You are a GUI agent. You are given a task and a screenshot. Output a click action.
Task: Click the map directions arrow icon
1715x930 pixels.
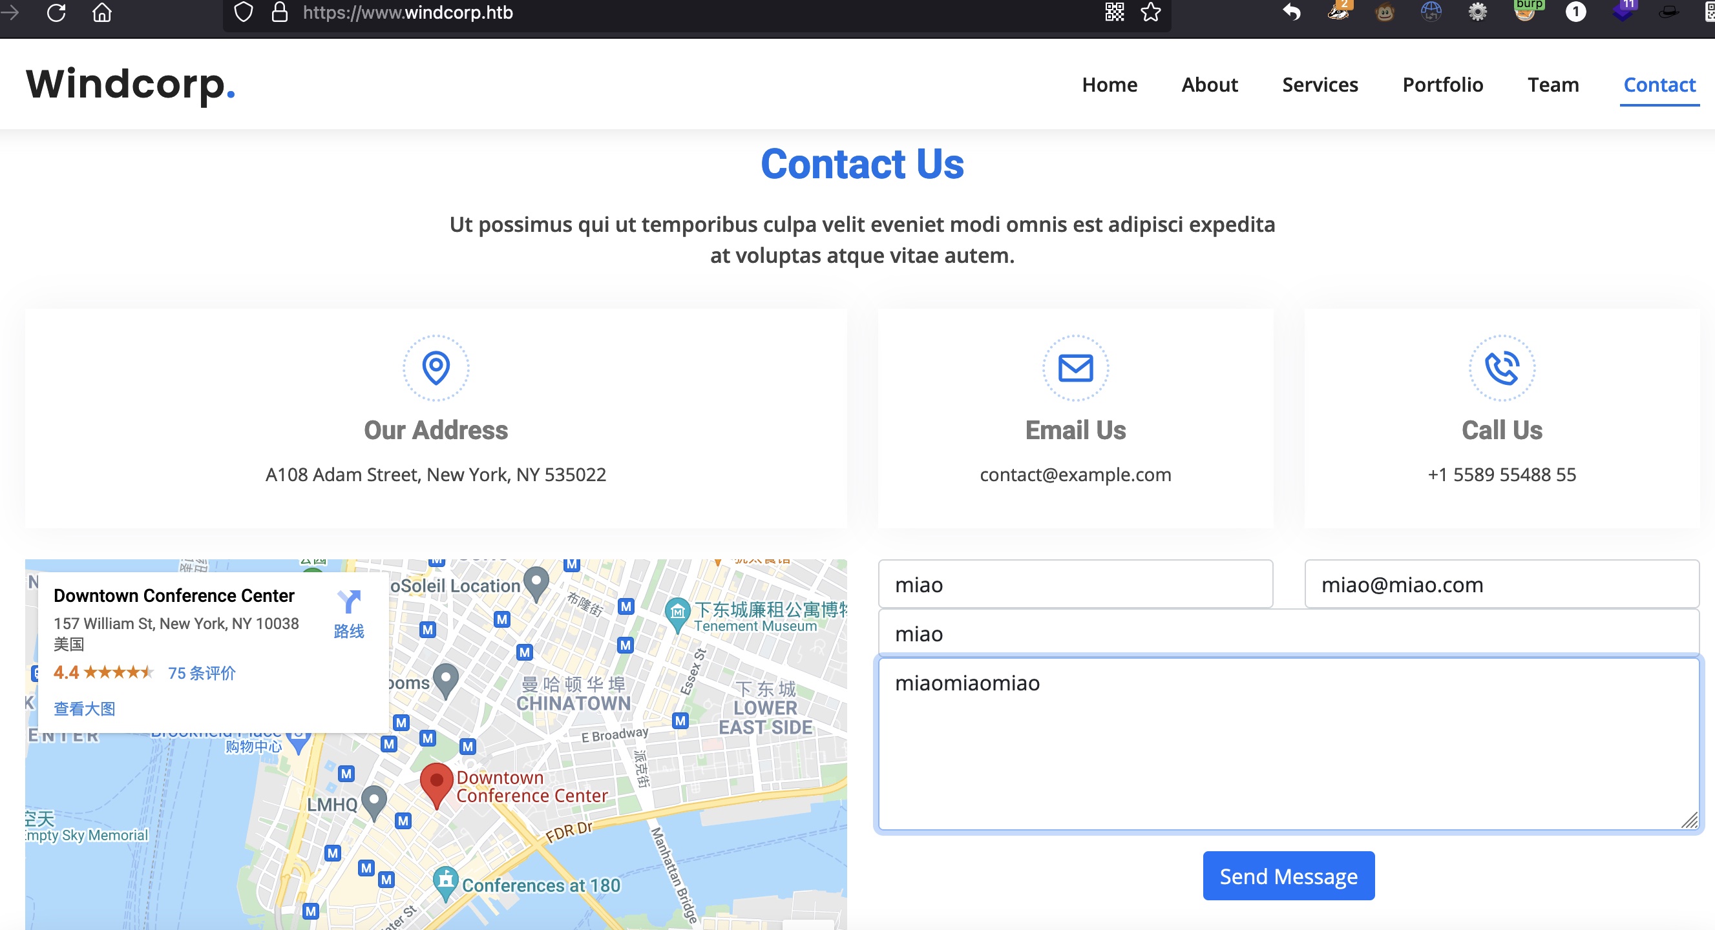click(349, 601)
